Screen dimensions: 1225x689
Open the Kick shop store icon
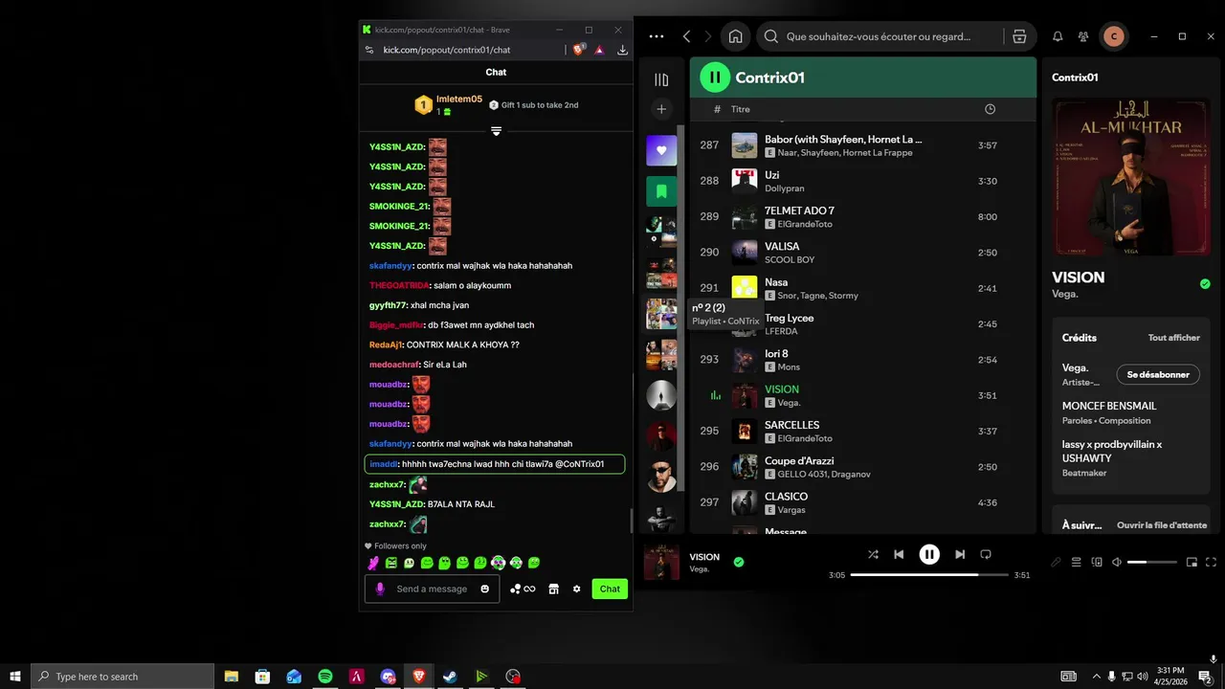[x=553, y=589]
